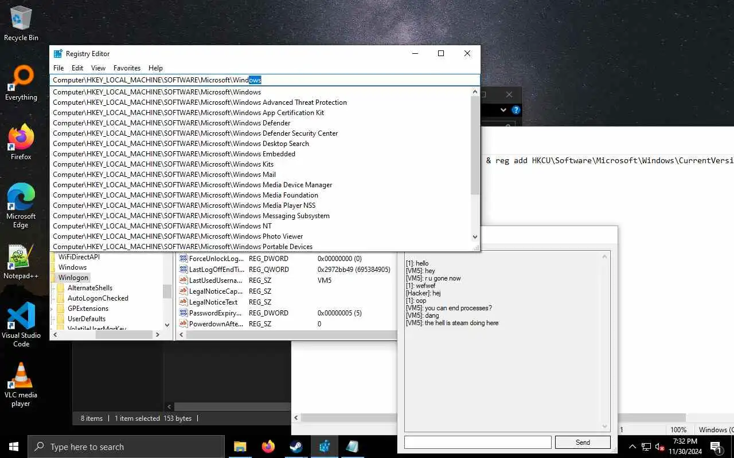The height and width of the screenshot is (458, 734).
Task: Click chat log scrollbar down arrow
Action: [x=604, y=427]
